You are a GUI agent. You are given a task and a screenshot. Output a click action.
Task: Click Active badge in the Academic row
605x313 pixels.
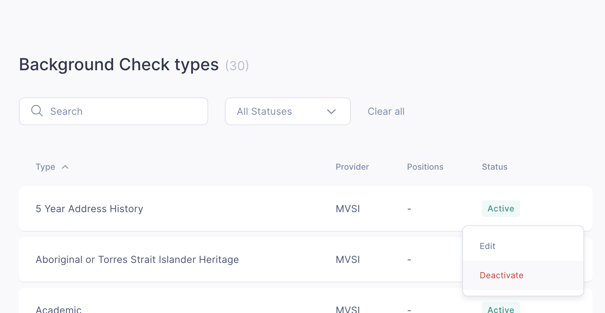[x=501, y=308]
